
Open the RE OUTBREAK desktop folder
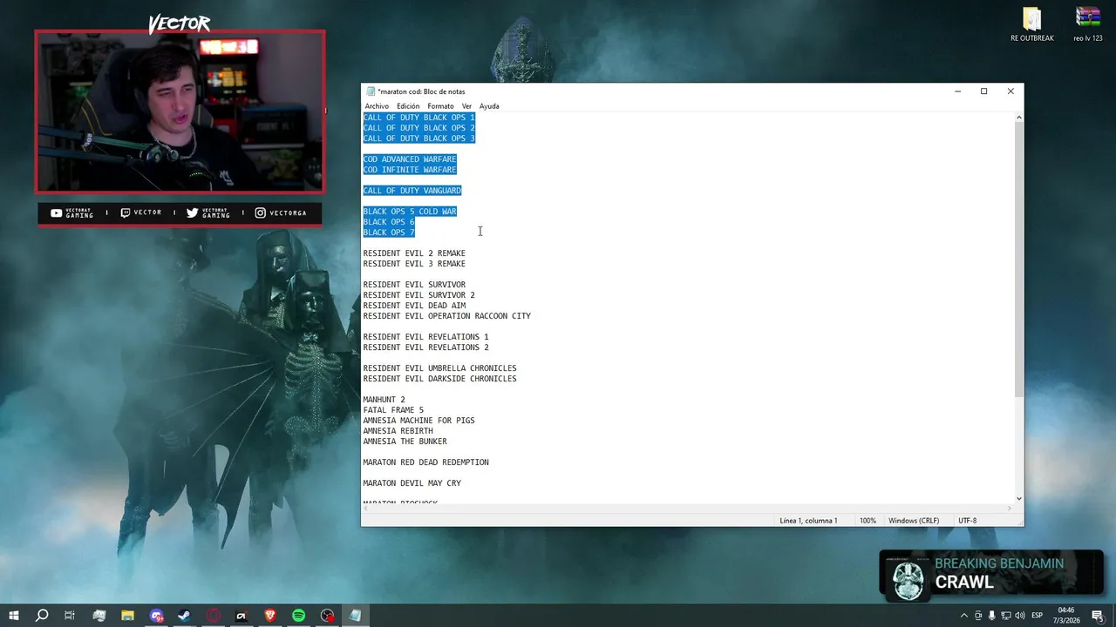pos(1032,24)
